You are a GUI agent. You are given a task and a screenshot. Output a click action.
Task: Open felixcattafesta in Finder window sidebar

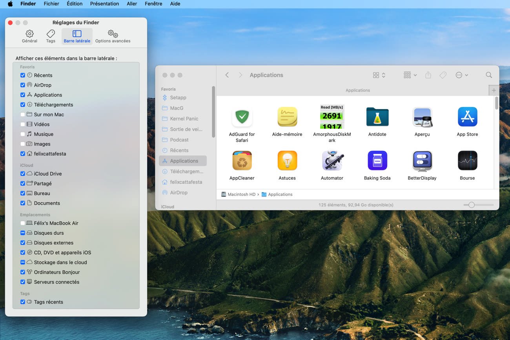[182, 182]
